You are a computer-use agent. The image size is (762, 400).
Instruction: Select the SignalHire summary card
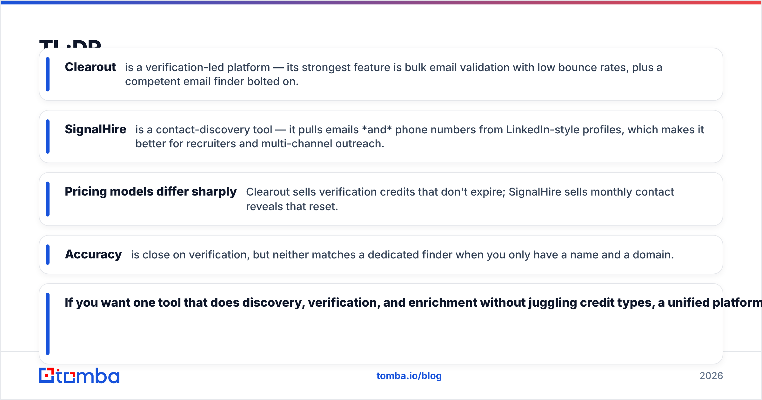coord(381,137)
